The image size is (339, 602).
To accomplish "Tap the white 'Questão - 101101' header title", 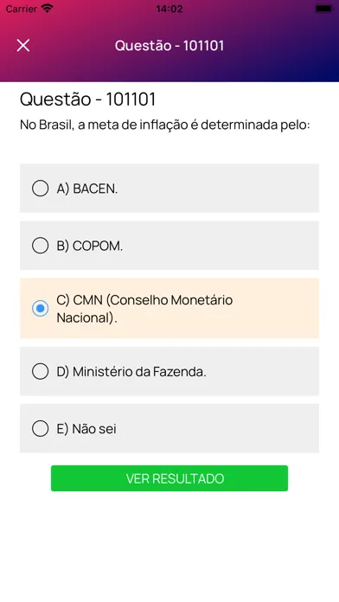I will click(x=169, y=45).
